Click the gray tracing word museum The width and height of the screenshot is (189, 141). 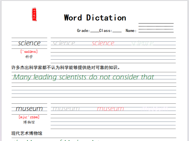[x=66, y=109]
